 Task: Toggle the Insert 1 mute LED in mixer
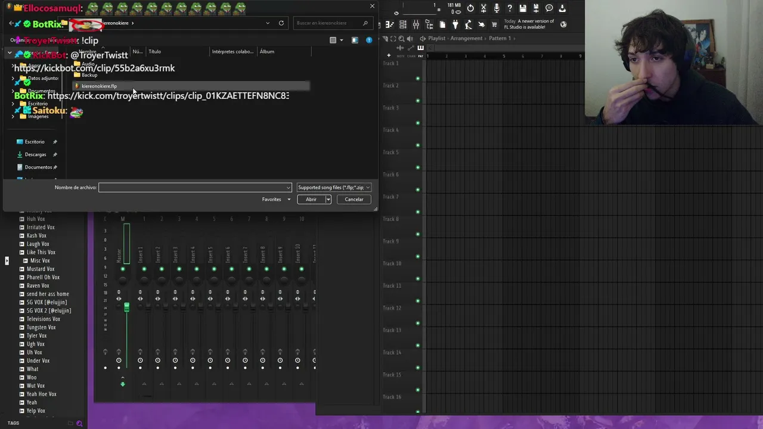click(144, 269)
